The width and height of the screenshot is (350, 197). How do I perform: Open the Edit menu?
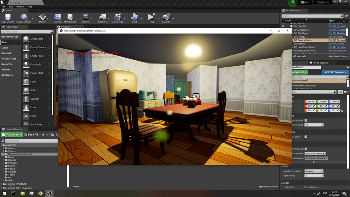click(x=11, y=7)
